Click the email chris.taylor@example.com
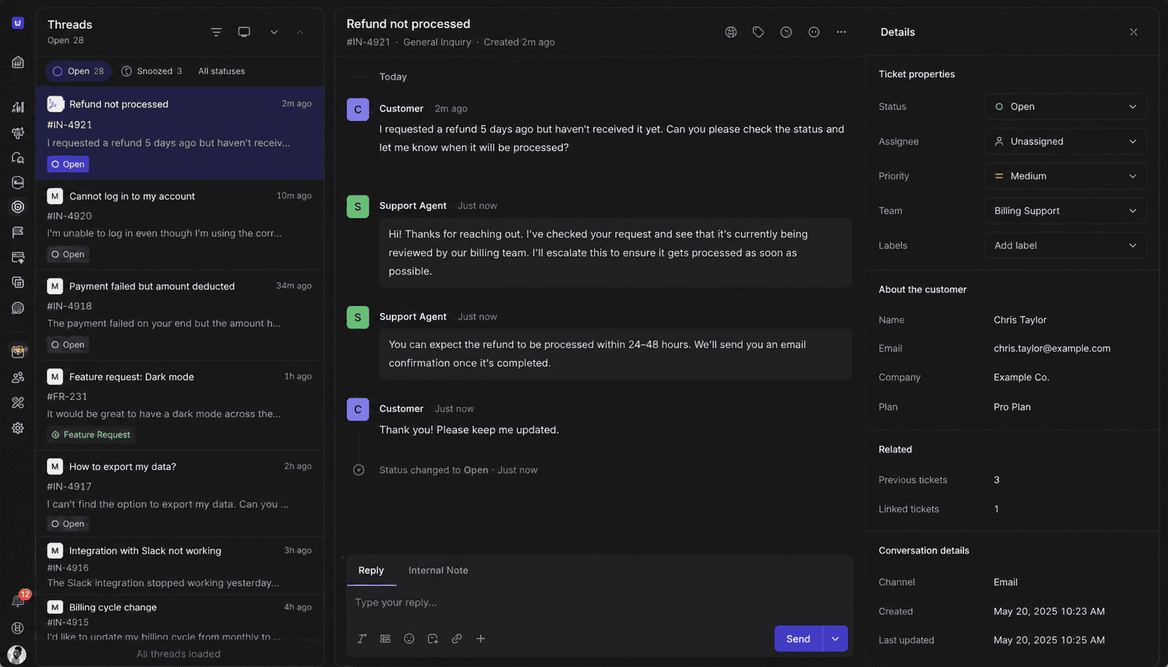This screenshot has height=667, width=1168. [x=1052, y=348]
